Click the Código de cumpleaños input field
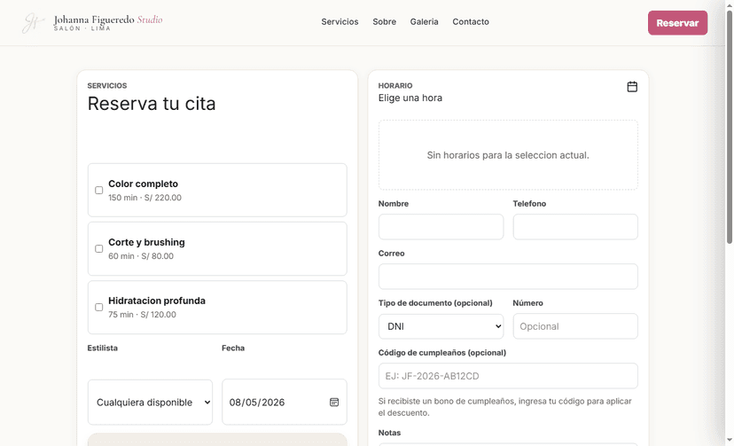The image size is (734, 446). click(x=508, y=376)
